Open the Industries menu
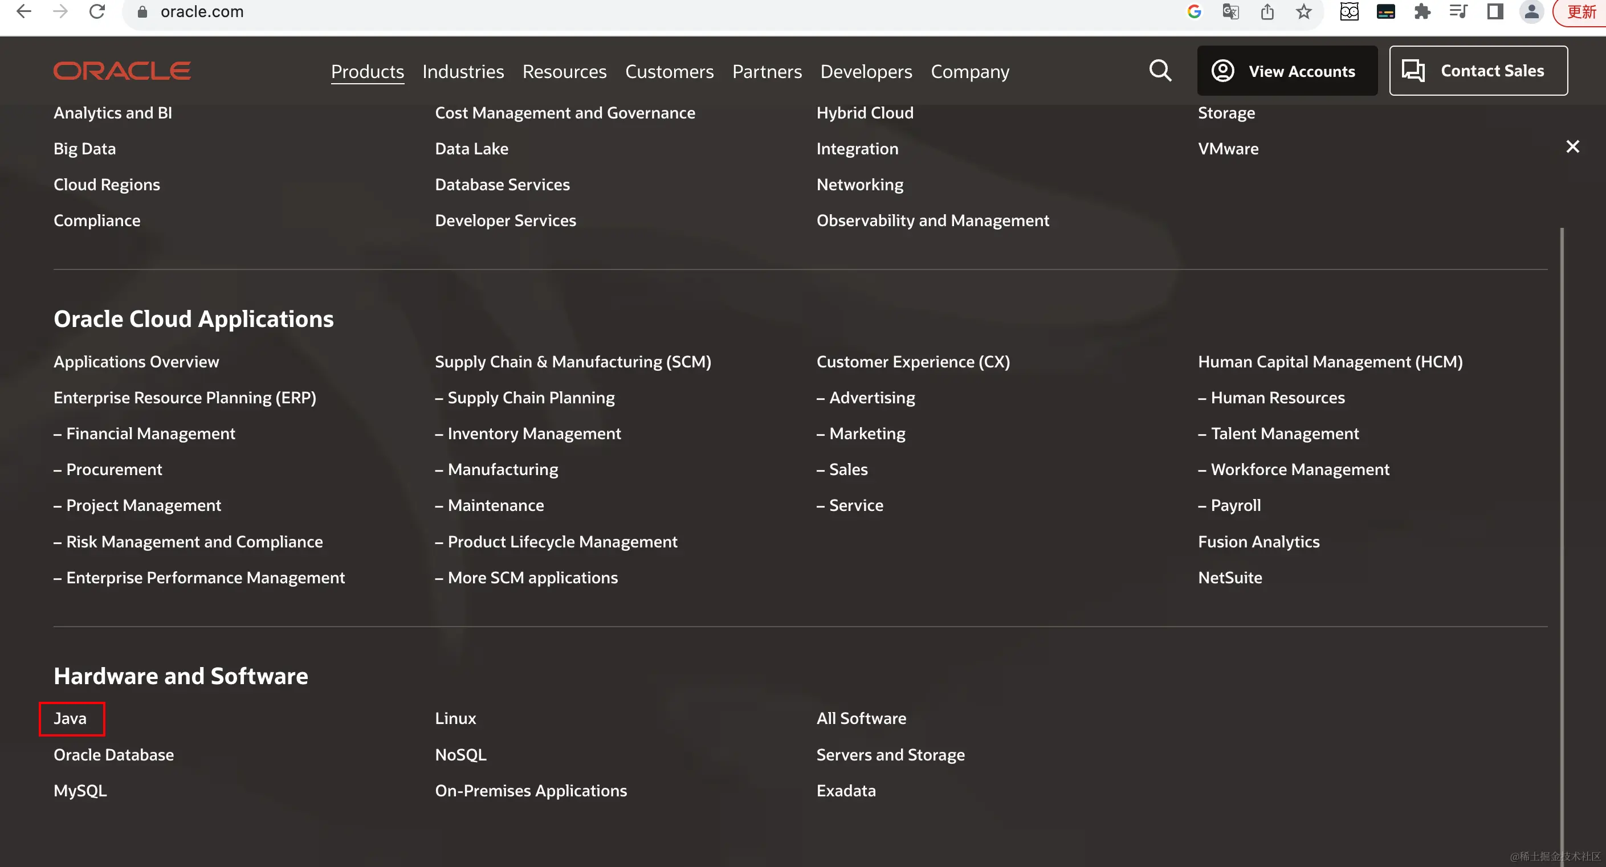 click(463, 72)
